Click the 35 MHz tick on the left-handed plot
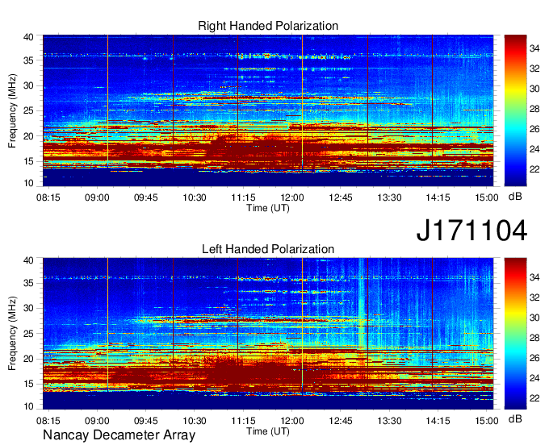Image resolution: width=549 pixels, height=445 pixels. click(28, 283)
